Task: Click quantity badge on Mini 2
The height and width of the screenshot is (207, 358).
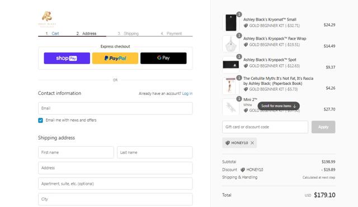Action: (x=239, y=99)
